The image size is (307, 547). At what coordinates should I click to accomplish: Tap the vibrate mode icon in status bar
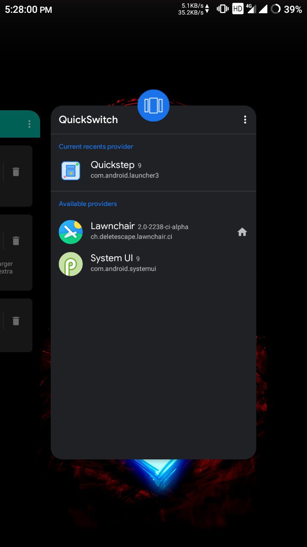click(x=223, y=9)
